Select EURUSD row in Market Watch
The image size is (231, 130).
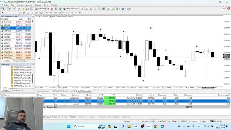[x=16, y=28]
